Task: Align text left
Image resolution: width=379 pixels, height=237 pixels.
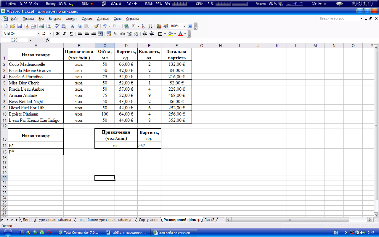Action: [80, 34]
